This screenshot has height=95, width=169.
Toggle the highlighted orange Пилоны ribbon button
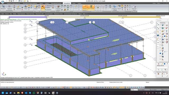pos(43,8)
